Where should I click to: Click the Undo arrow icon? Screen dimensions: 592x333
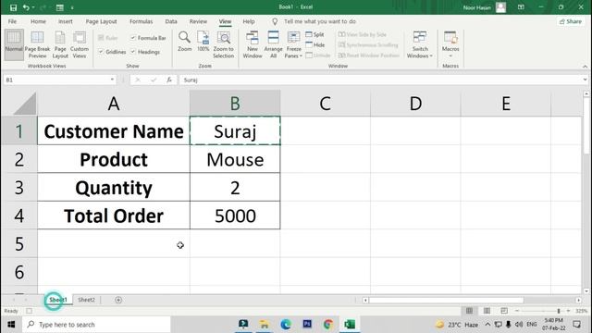[26, 7]
